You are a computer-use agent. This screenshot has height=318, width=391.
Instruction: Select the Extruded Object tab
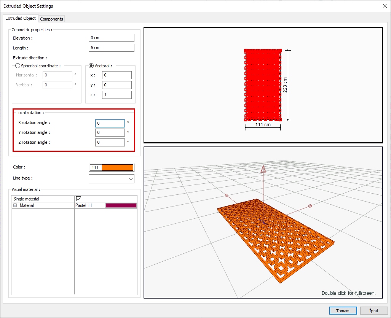click(x=21, y=18)
